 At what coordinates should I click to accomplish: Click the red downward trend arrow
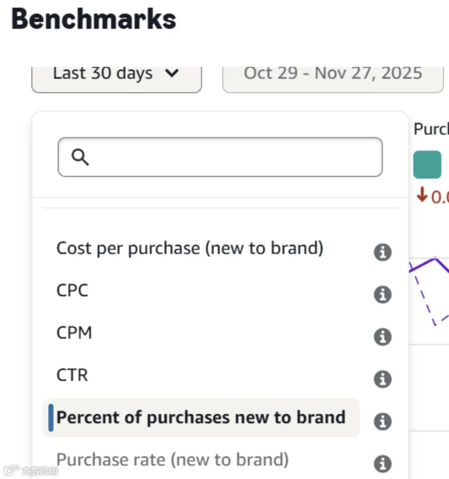click(x=422, y=195)
